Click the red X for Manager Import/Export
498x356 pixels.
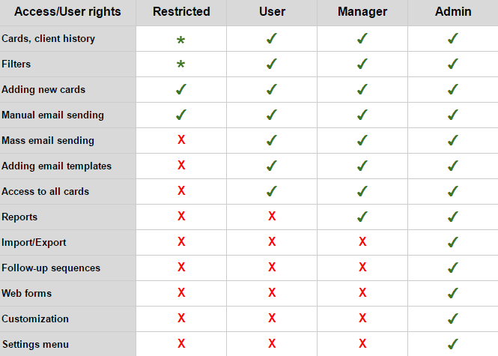362,241
